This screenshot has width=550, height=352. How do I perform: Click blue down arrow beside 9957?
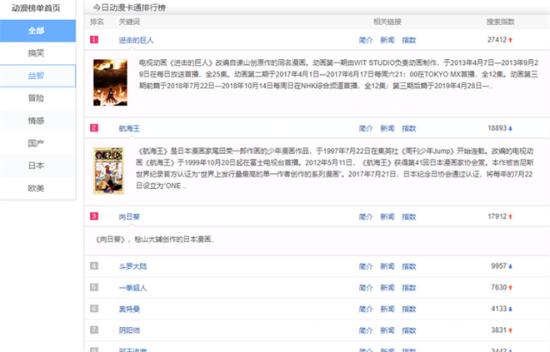click(x=510, y=266)
